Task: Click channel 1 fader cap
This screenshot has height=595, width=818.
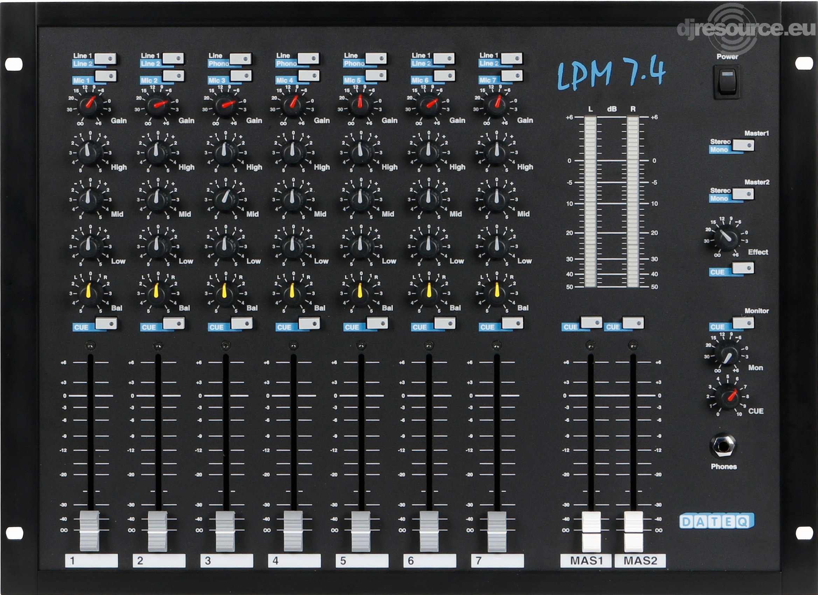Action: (90, 531)
